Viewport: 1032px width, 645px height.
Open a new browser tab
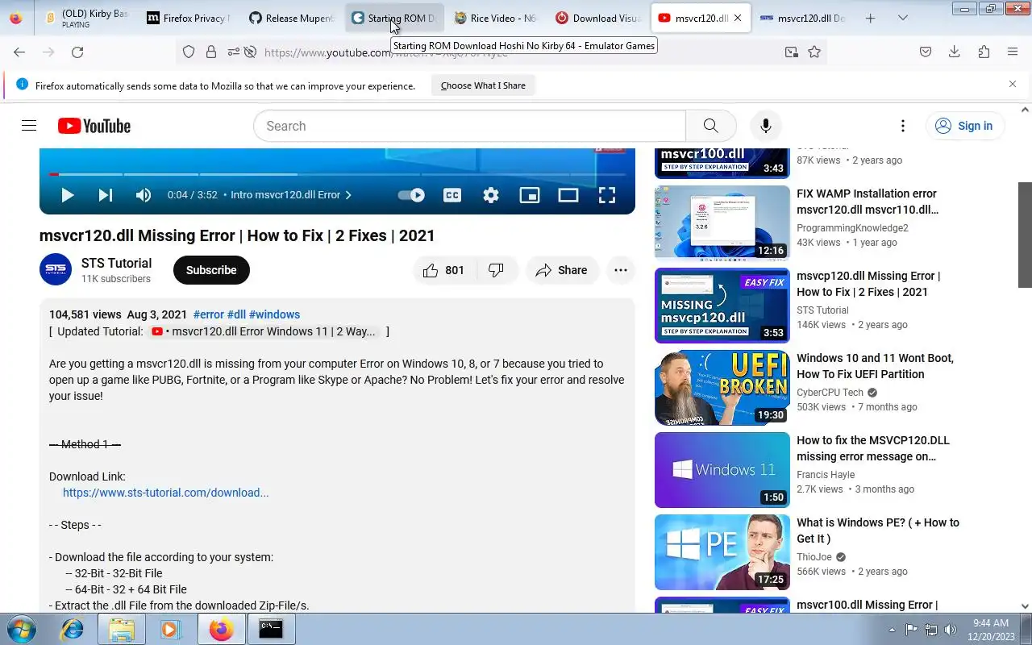click(x=870, y=18)
